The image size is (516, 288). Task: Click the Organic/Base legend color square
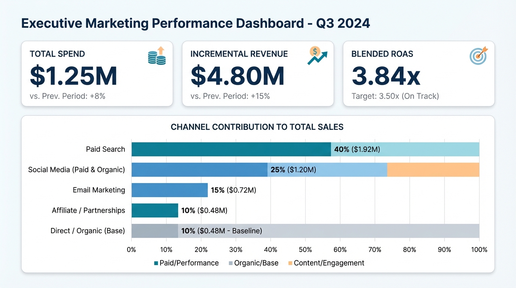point(231,263)
